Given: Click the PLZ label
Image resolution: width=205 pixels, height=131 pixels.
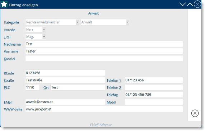Looking at the screenshot, I should pos(7,88).
